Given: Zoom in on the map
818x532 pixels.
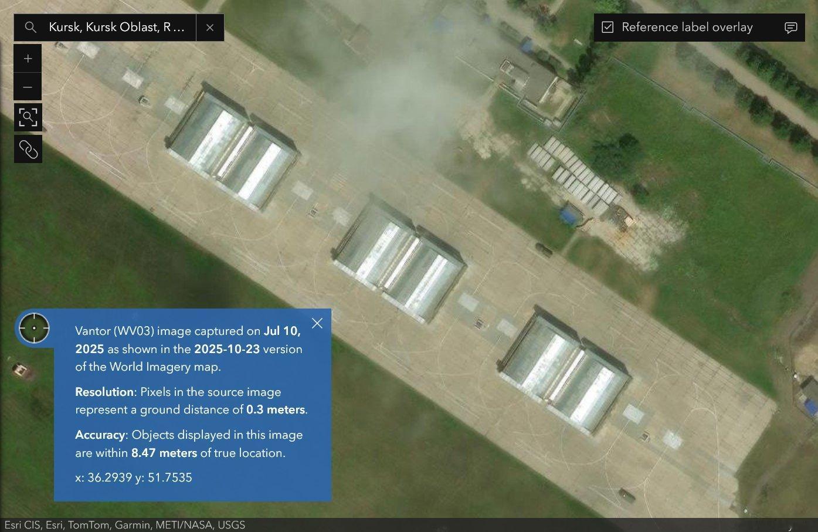Looking at the screenshot, I should [28, 59].
